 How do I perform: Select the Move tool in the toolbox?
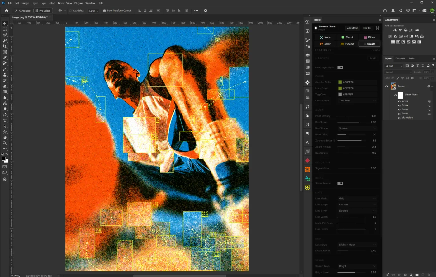click(x=5, y=24)
